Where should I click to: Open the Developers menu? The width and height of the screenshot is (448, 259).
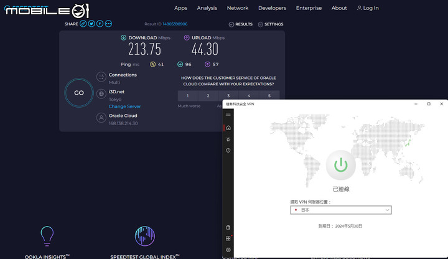click(272, 8)
